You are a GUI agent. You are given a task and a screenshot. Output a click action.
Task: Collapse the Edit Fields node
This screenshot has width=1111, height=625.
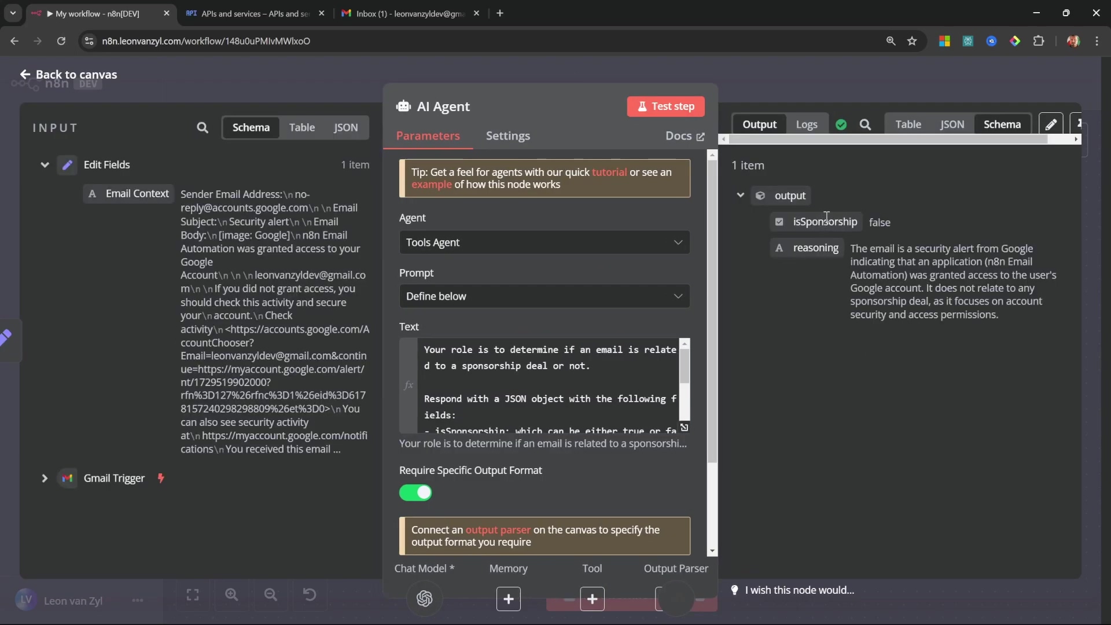pos(44,165)
